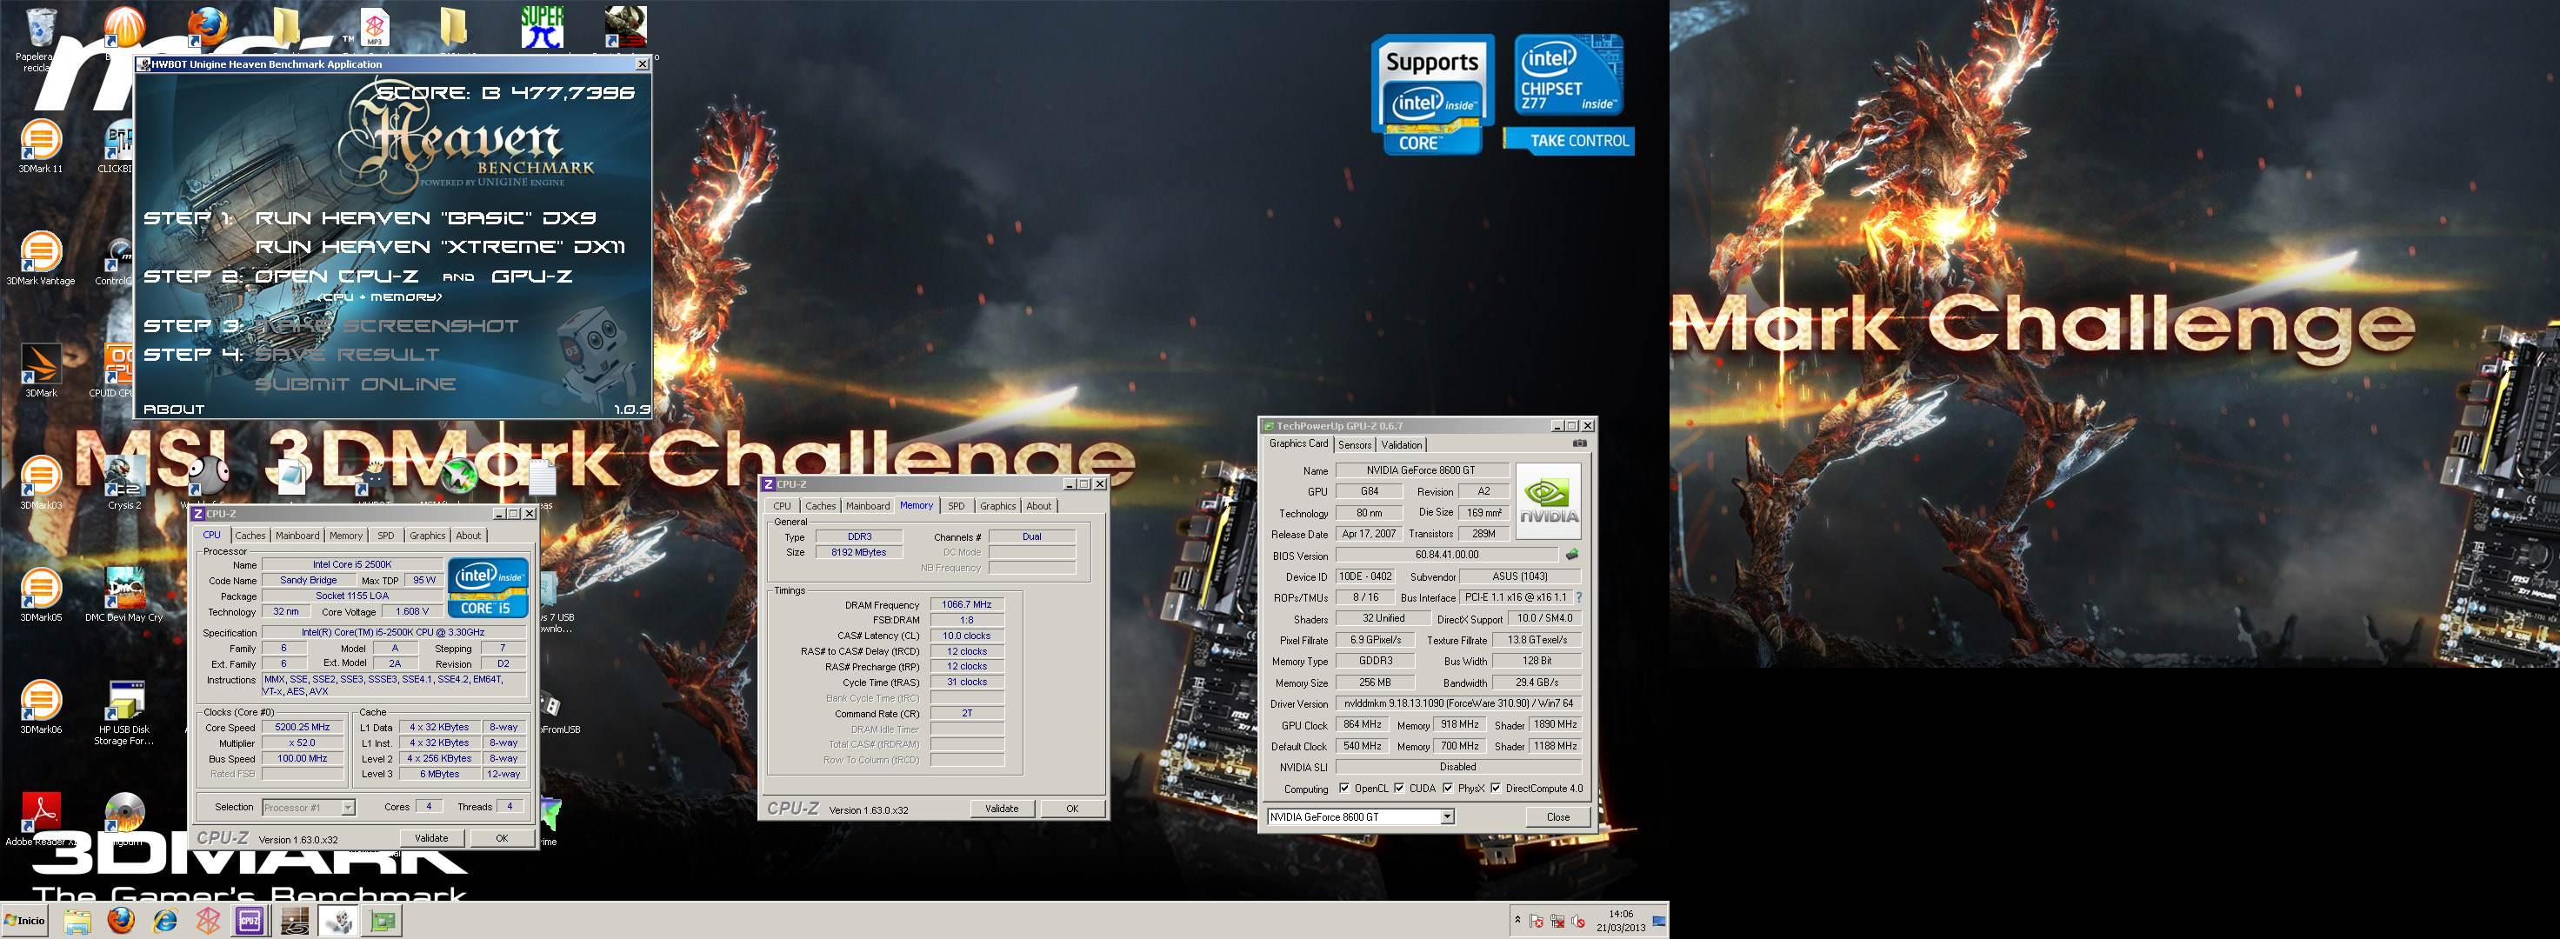Click the GPU-Z Name field GeForce 8600 GT
The image size is (2560, 939).
click(1421, 470)
